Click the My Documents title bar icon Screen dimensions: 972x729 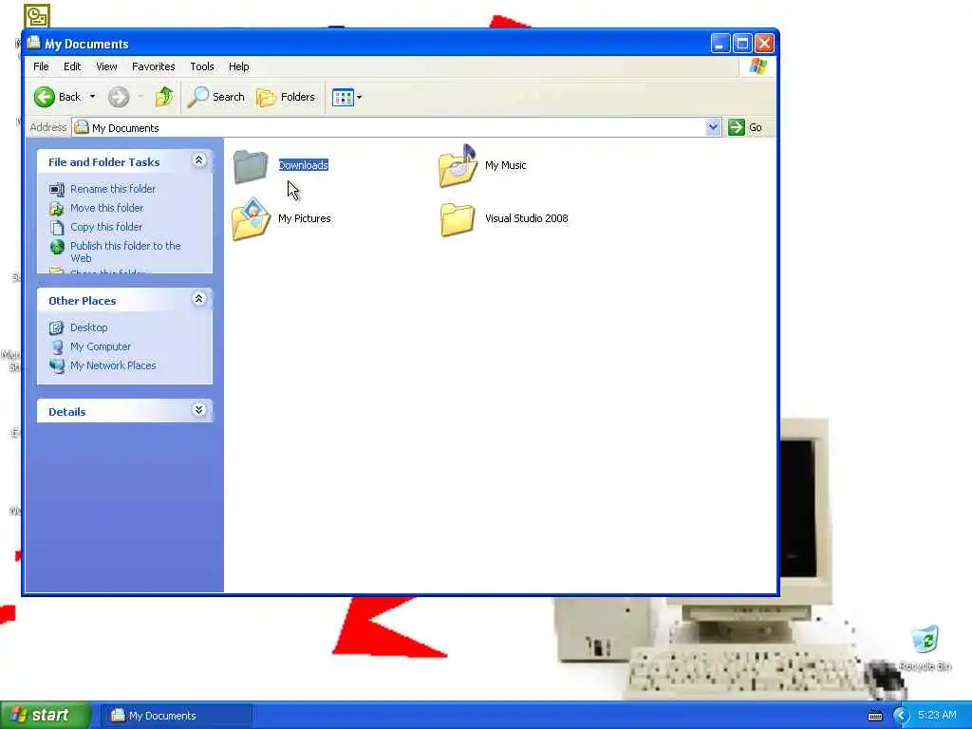33,43
